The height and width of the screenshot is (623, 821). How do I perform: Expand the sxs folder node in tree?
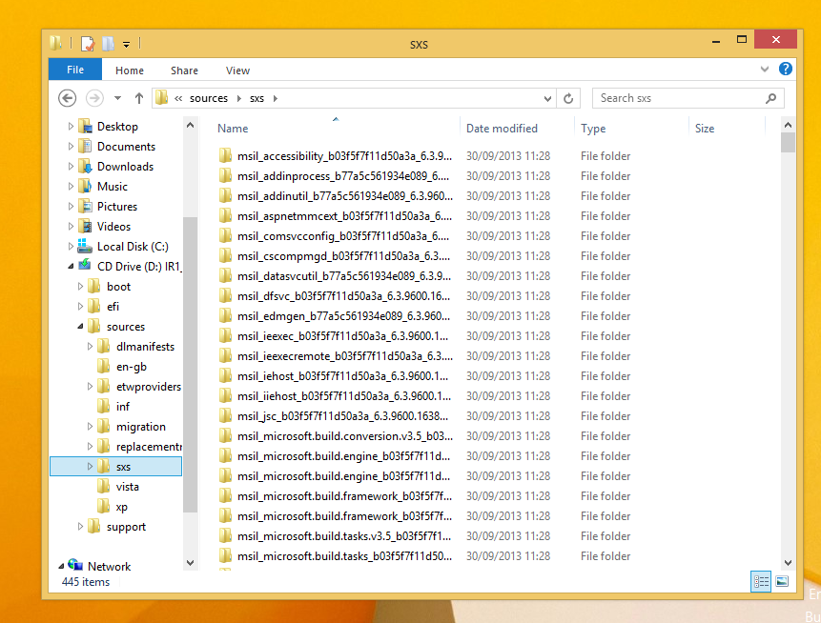pyautogui.click(x=90, y=467)
